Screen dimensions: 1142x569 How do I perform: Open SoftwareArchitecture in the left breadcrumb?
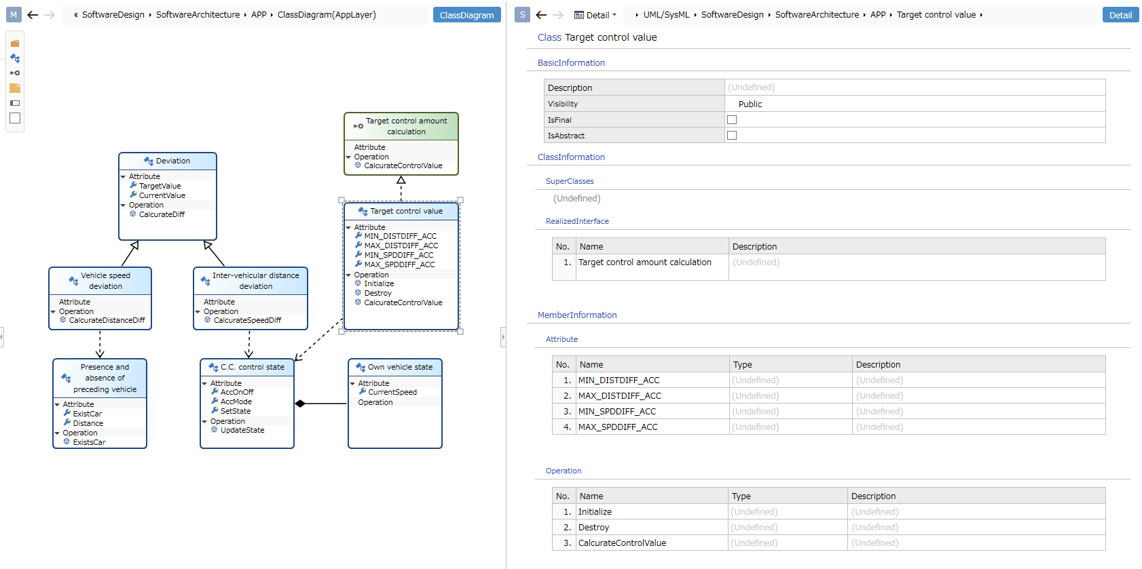198,15
